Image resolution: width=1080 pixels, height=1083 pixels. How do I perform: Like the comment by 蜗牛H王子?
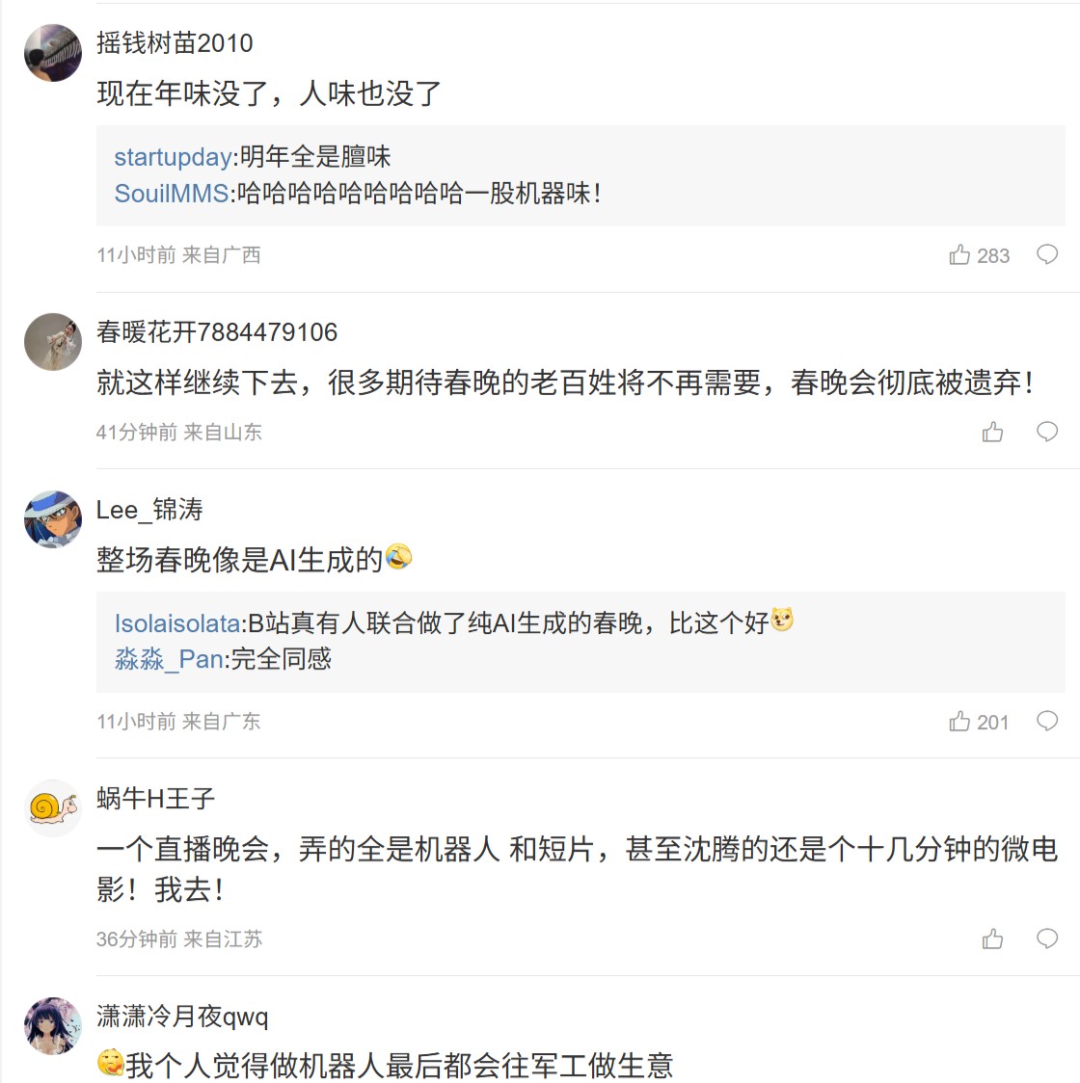tap(992, 939)
